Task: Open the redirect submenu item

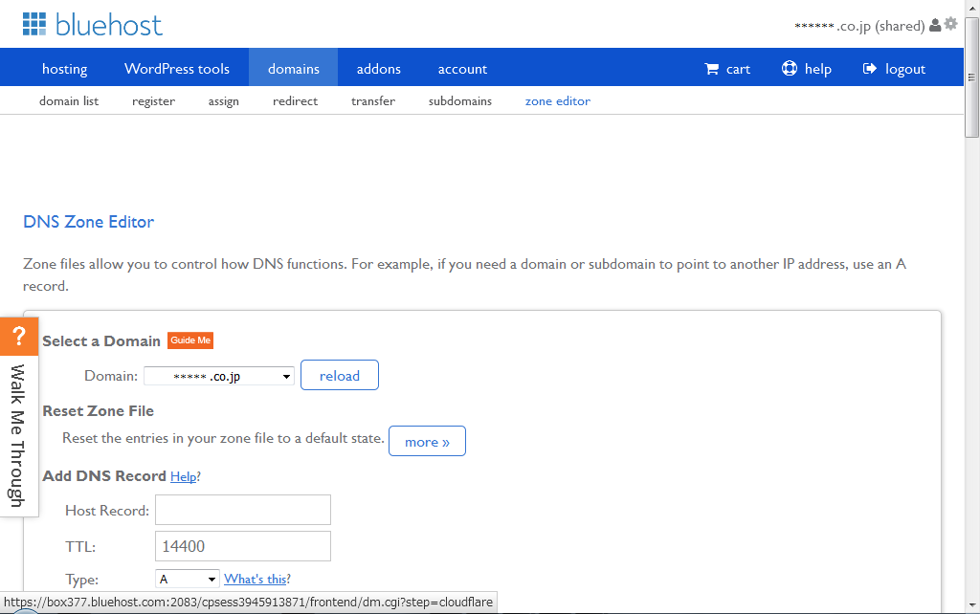Action: (x=295, y=100)
